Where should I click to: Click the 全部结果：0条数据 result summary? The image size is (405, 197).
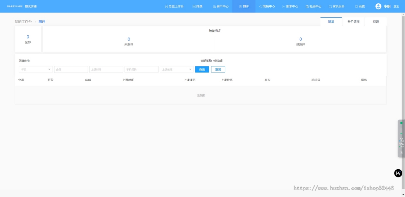(211, 61)
